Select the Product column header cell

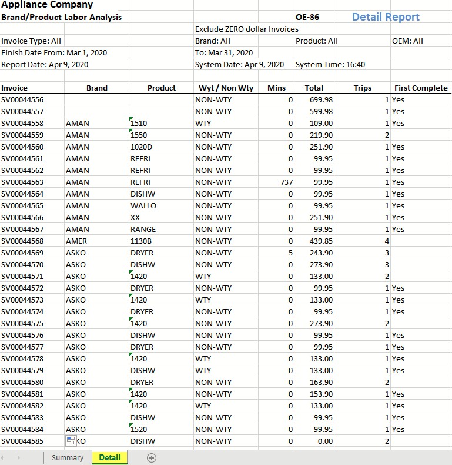(x=162, y=88)
